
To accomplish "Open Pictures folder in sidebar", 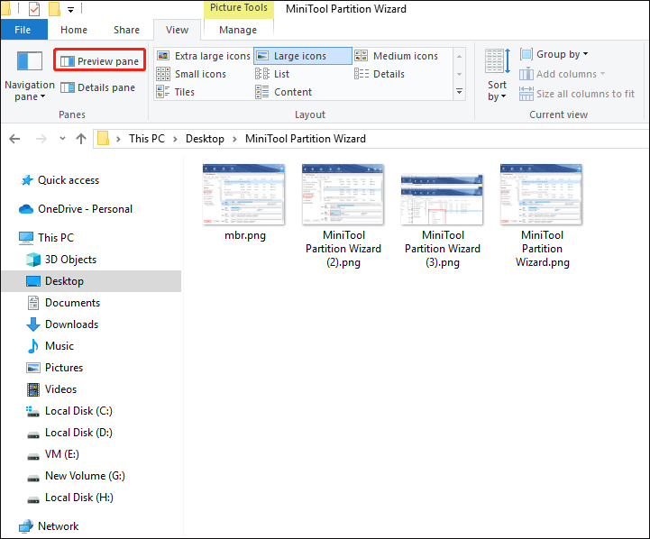I will [55, 368].
